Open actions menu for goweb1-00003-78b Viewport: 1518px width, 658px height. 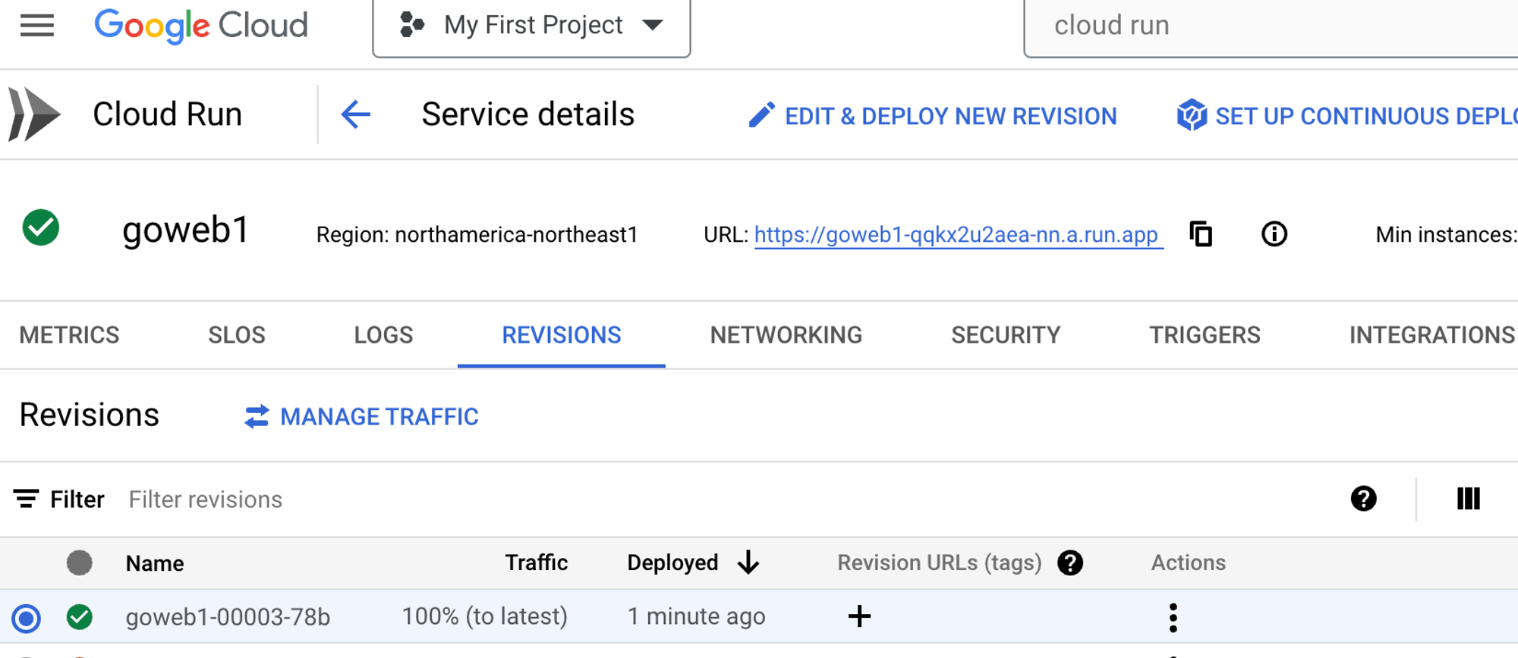click(x=1173, y=617)
